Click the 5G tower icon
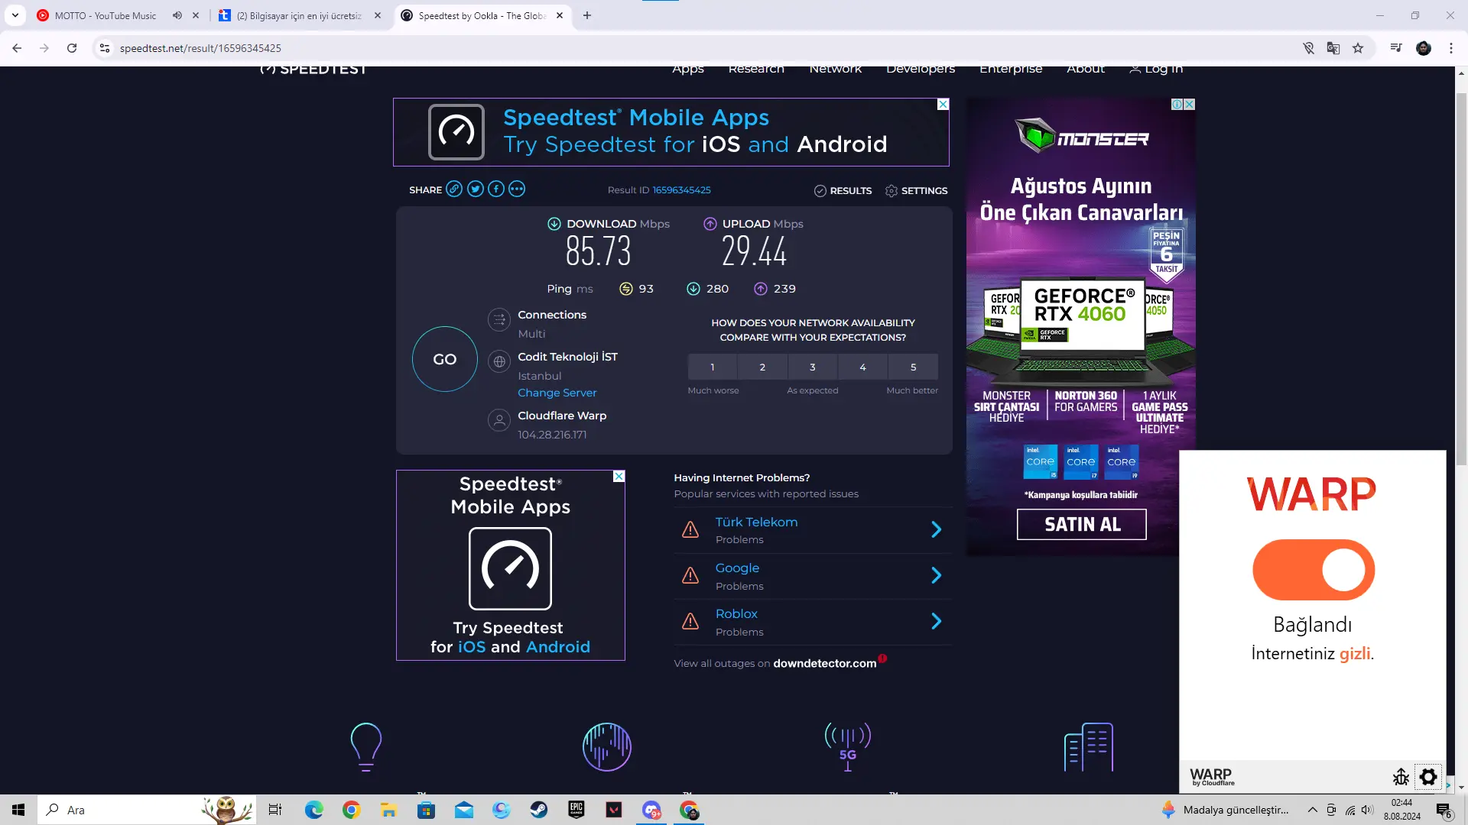1468x825 pixels. pos(847,746)
